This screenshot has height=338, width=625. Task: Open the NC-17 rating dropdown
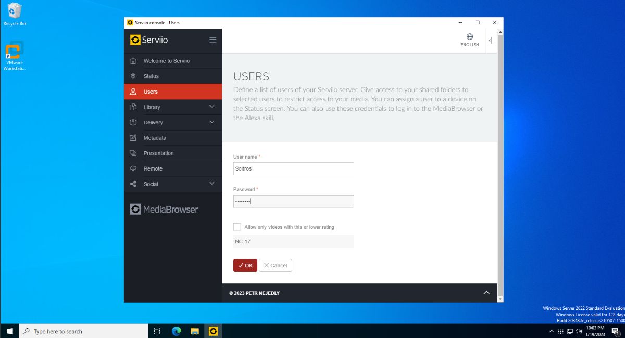[x=293, y=241]
